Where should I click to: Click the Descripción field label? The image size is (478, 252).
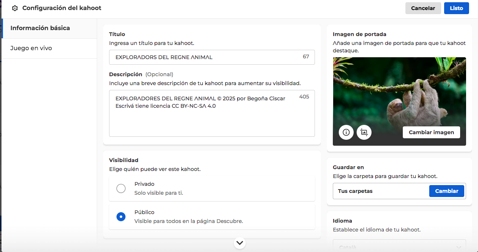(125, 74)
